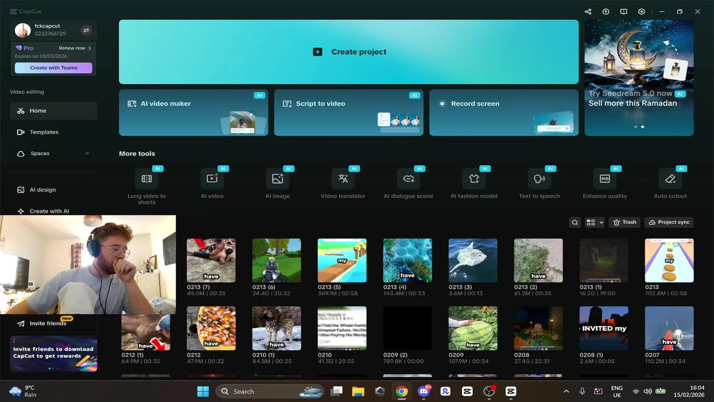714x402 pixels.
Task: Open the 702.8M project 0213 thumbnail
Action: click(x=669, y=260)
